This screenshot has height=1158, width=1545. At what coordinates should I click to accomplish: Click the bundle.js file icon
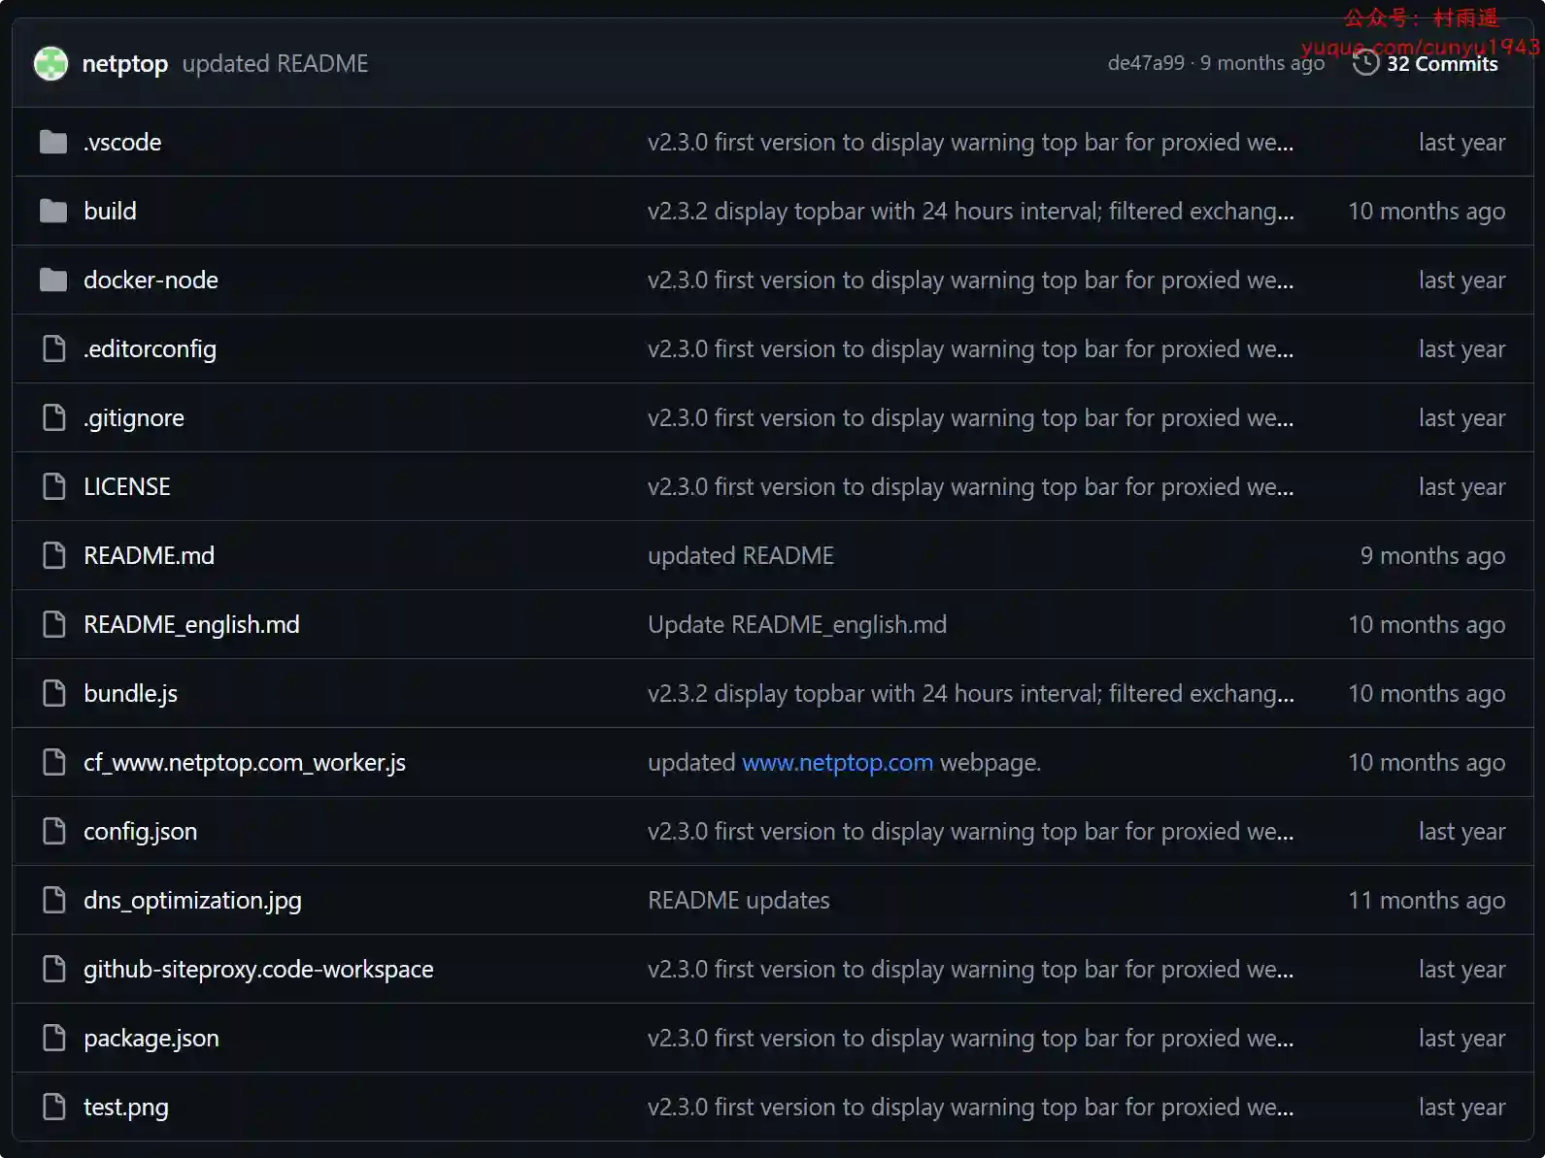point(54,693)
